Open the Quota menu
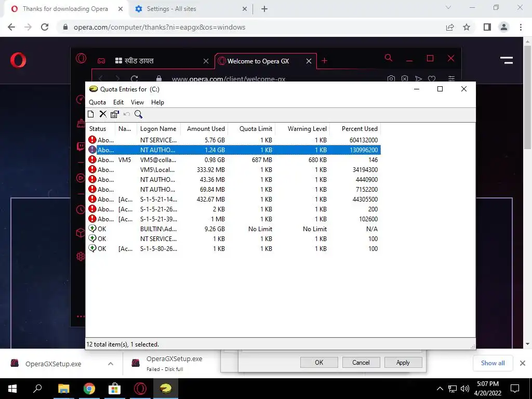 tap(97, 102)
